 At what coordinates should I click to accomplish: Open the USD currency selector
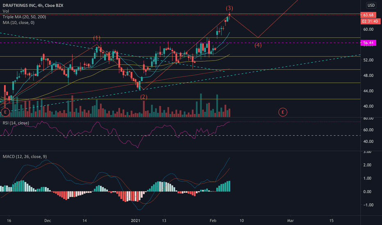(371, 5)
